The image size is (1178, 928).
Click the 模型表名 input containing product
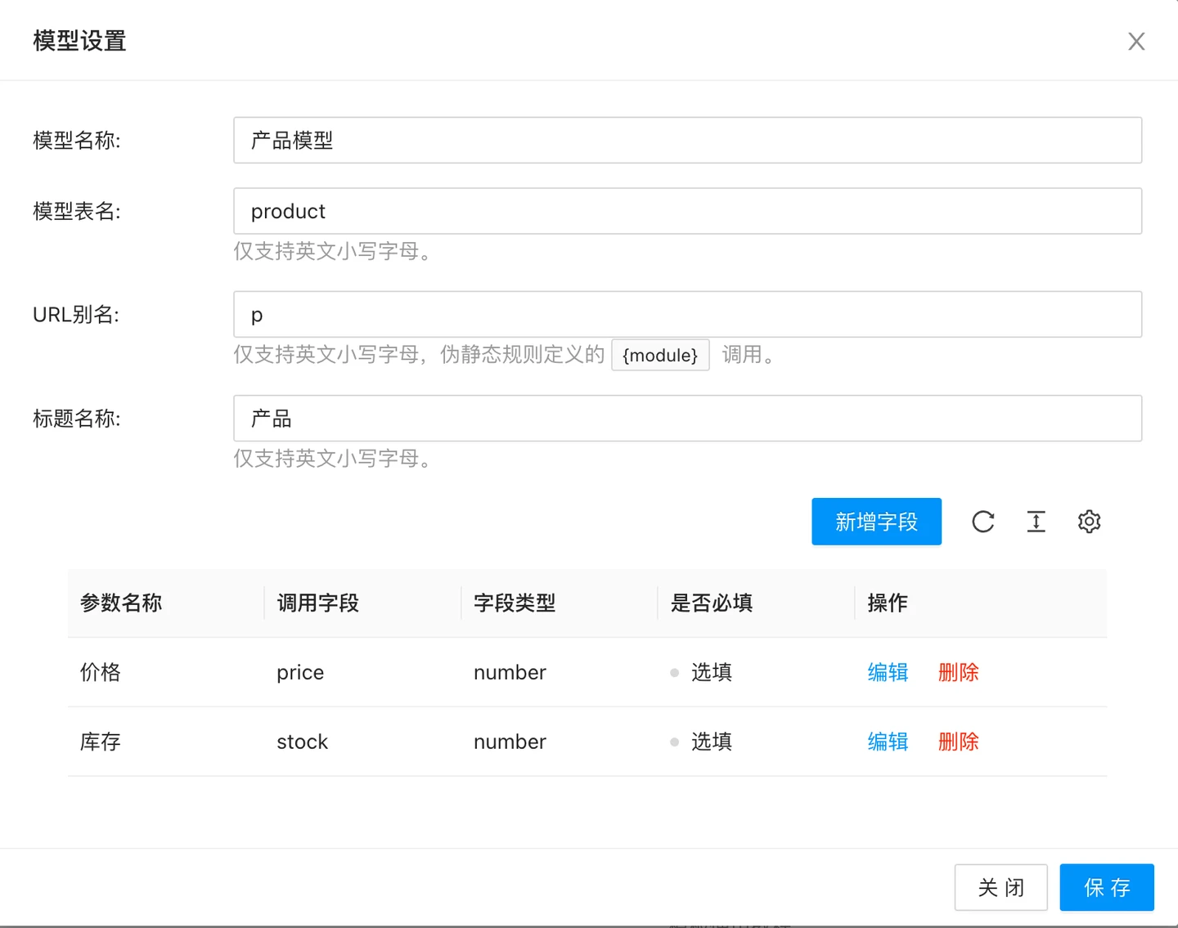pos(687,212)
